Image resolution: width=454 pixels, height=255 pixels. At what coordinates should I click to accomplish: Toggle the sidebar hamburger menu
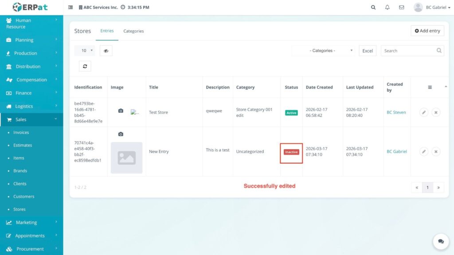pyautogui.click(x=70, y=8)
